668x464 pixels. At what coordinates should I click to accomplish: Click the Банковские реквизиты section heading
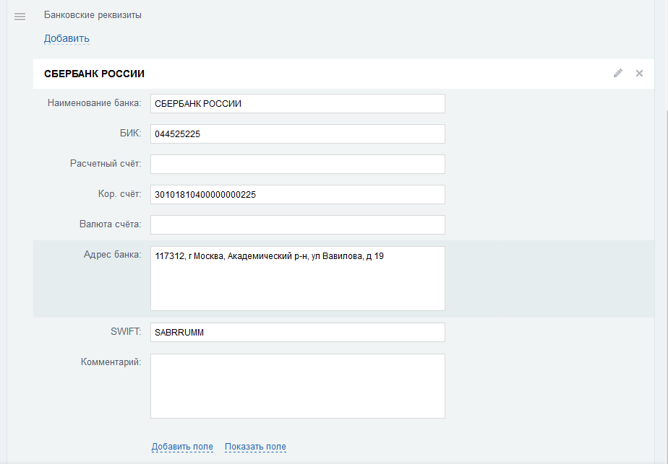point(93,15)
